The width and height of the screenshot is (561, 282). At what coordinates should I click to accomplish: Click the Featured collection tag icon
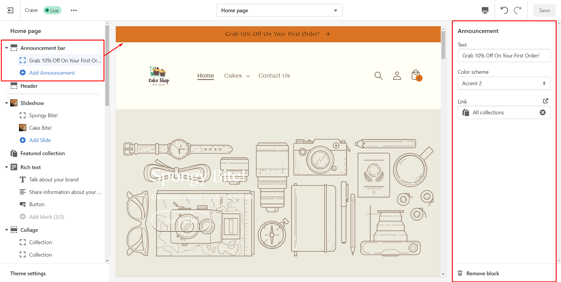point(14,153)
